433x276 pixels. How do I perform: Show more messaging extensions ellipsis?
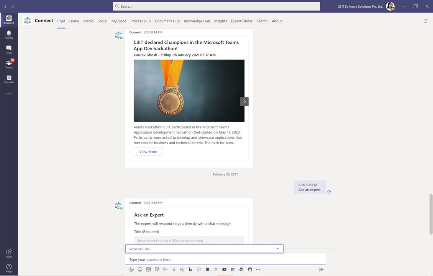[x=258, y=269]
